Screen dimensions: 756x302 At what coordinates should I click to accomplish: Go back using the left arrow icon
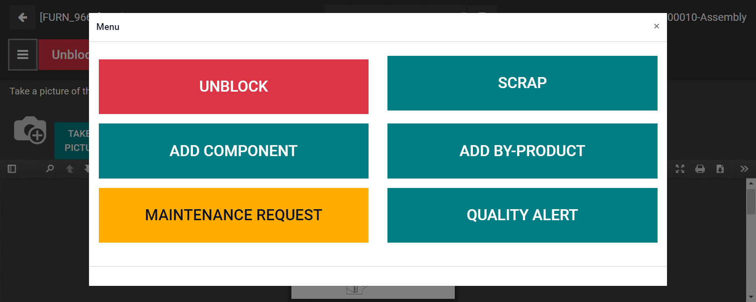[22, 17]
